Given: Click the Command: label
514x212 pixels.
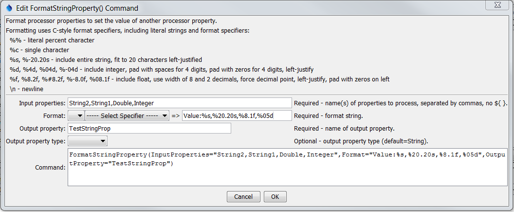Looking at the screenshot, I should (50, 167).
